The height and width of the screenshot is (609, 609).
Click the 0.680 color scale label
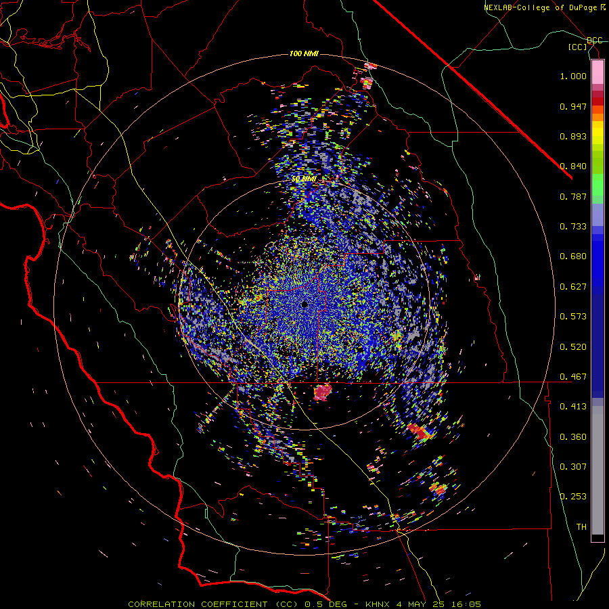(573, 256)
